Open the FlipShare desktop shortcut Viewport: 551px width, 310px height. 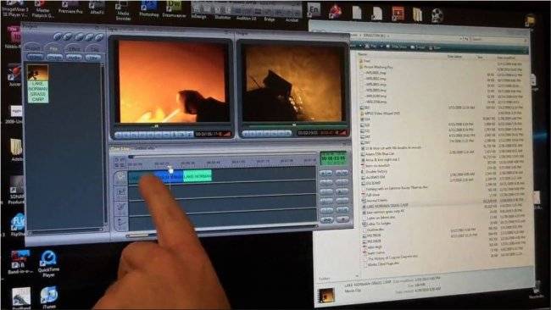(18, 224)
